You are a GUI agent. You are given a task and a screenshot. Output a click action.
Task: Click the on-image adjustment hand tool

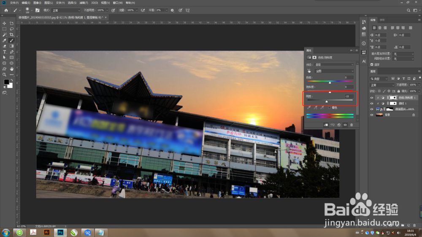(x=309, y=71)
